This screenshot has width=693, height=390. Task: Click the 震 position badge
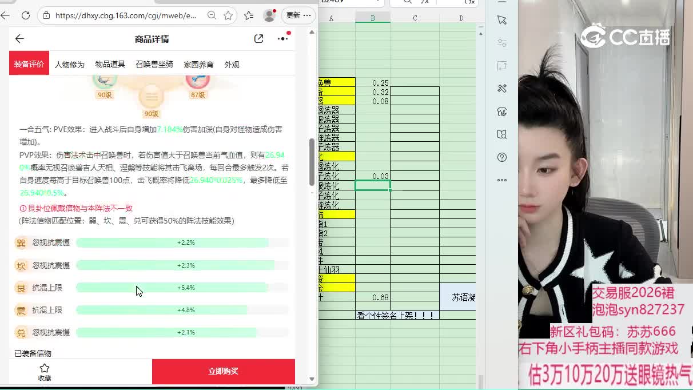pos(21,310)
